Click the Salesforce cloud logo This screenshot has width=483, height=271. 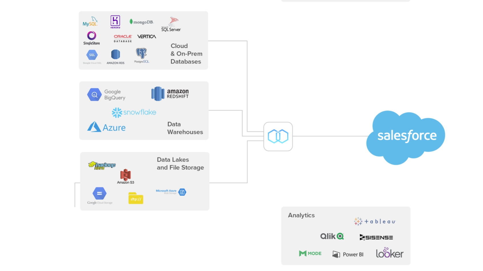[406, 136]
